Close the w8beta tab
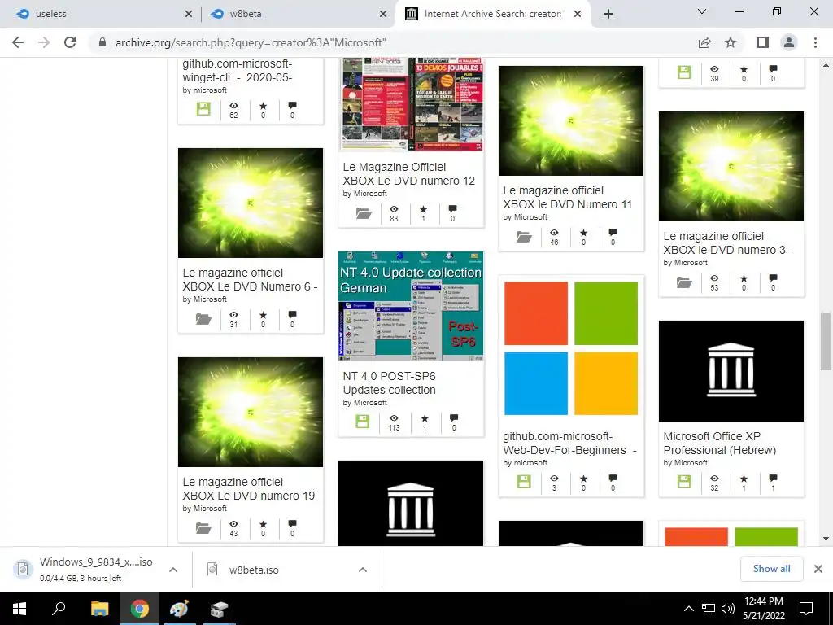The height and width of the screenshot is (625, 833). 383,15
